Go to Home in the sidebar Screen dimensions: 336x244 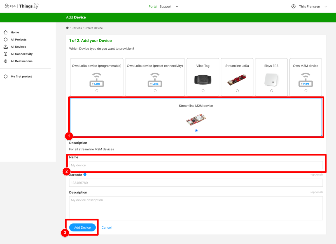coord(15,32)
